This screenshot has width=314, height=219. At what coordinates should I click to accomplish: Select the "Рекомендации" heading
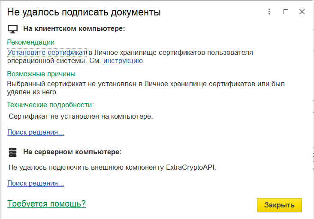tap(31, 42)
